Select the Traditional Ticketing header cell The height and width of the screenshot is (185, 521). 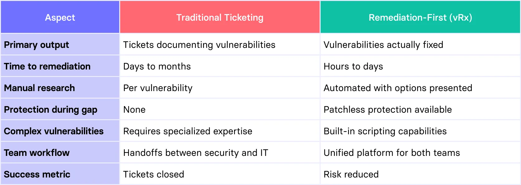pyautogui.click(x=220, y=17)
